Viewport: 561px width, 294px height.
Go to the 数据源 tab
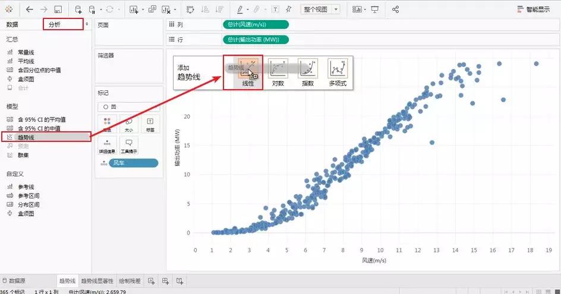[x=17, y=281]
